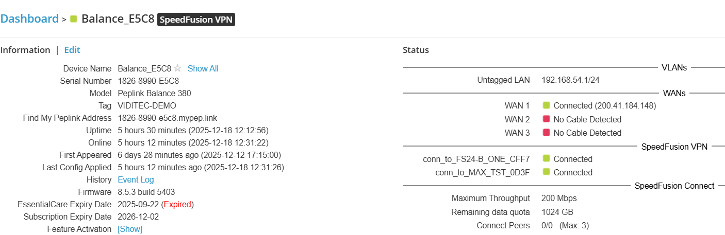Click WAN 3 red status indicator
Image resolution: width=725 pixels, height=235 pixels.
pos(547,133)
